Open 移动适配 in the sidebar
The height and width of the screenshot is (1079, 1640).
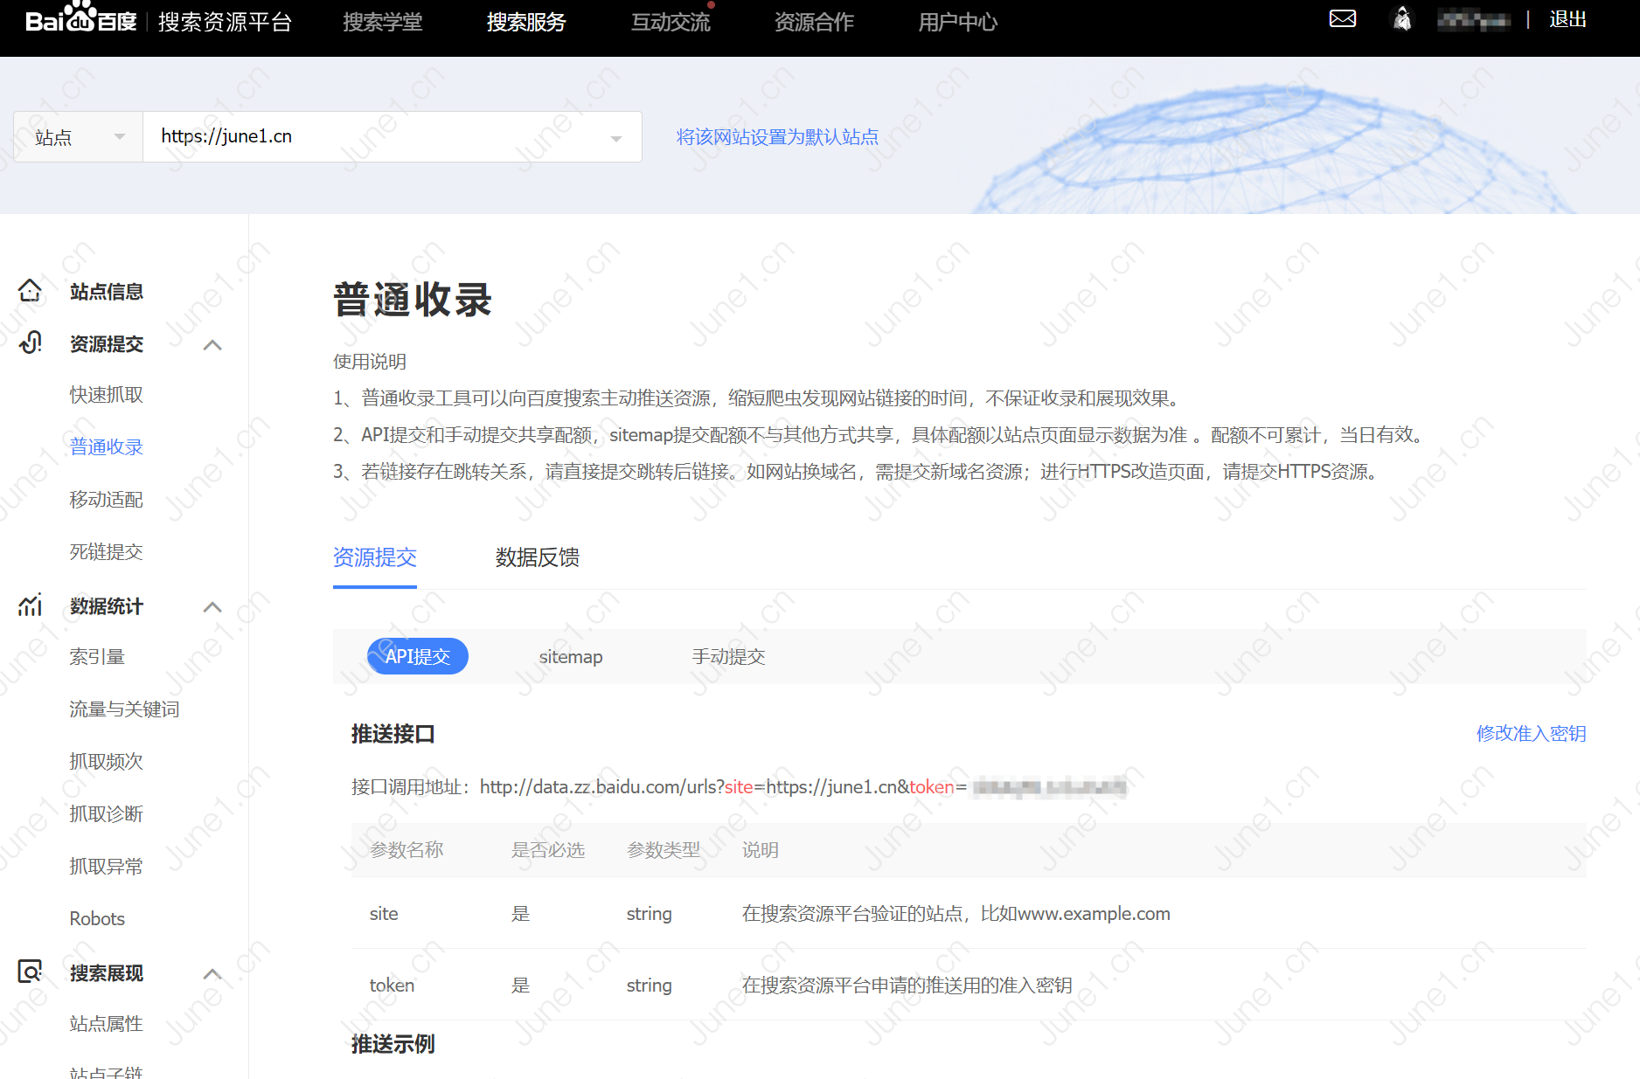(107, 500)
